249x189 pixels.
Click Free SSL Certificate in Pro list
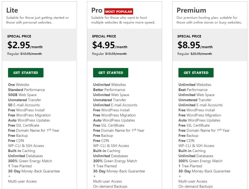tap(109, 125)
